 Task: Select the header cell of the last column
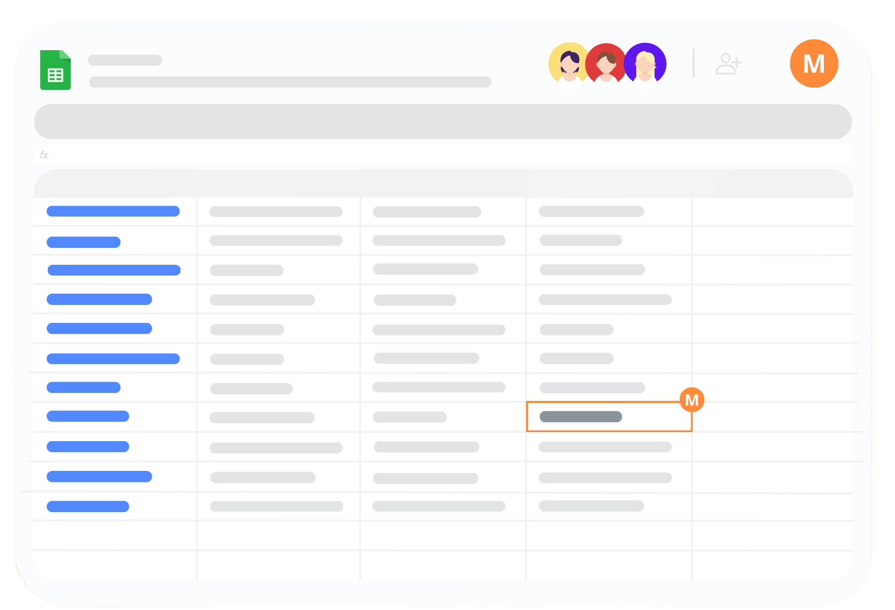click(772, 184)
